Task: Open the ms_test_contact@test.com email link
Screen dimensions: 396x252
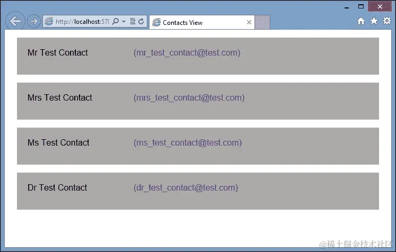Action: point(188,143)
